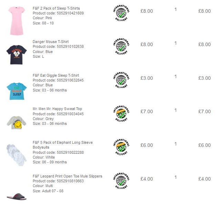Follow F&F Leopard Print Open Toe Mule Slippers link
Viewport: 217px width, 205px height.
pos(68,176)
